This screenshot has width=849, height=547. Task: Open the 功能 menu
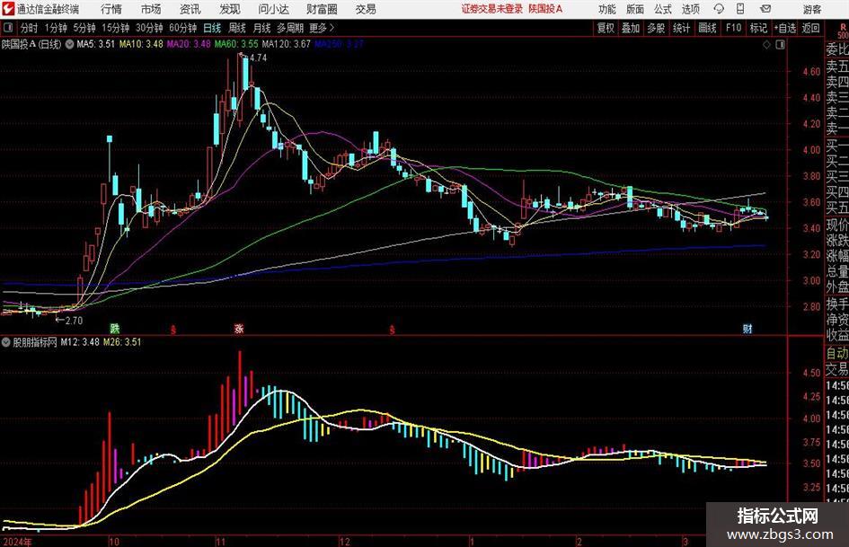click(607, 9)
